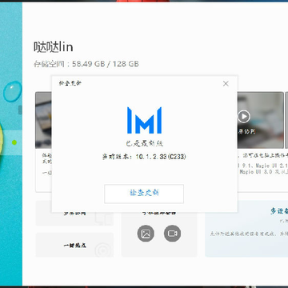Click the 检查更新 button in the dialog
288x288 pixels.
(144, 194)
